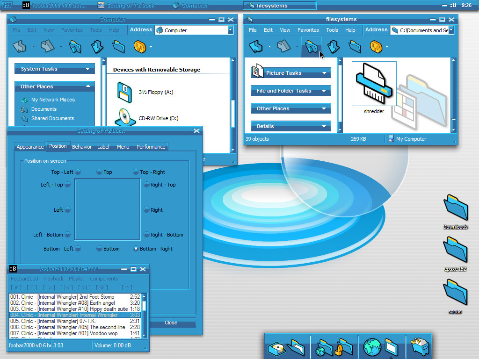This screenshot has width=479, height=359.
Task: Click Setting of Y'z Dock taskbar button
Action: pos(126,5)
